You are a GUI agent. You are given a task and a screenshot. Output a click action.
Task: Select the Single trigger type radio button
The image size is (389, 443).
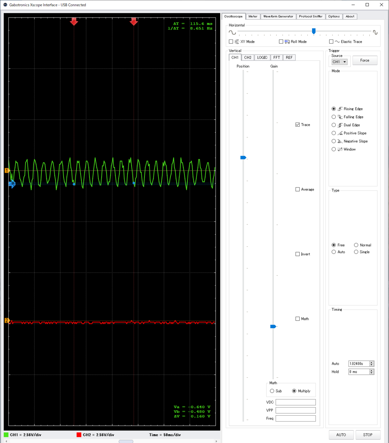click(356, 252)
